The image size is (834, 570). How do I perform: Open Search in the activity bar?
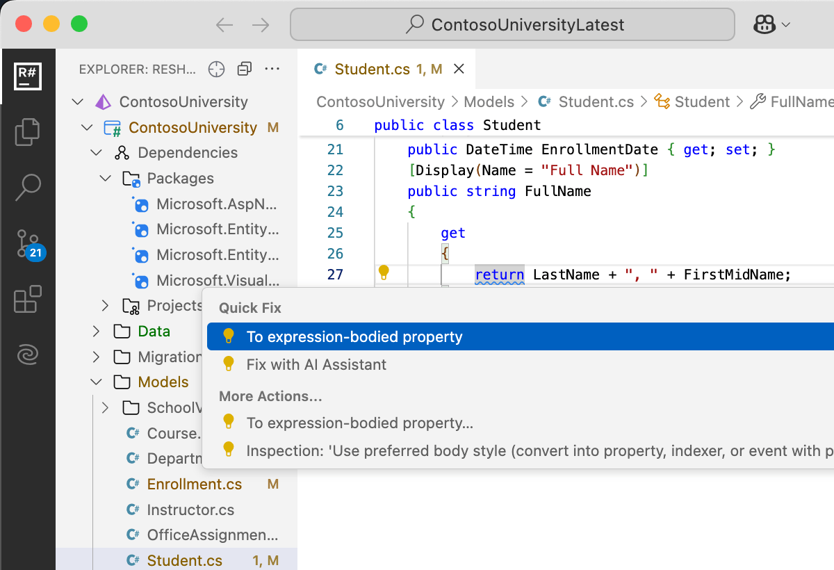(28, 187)
